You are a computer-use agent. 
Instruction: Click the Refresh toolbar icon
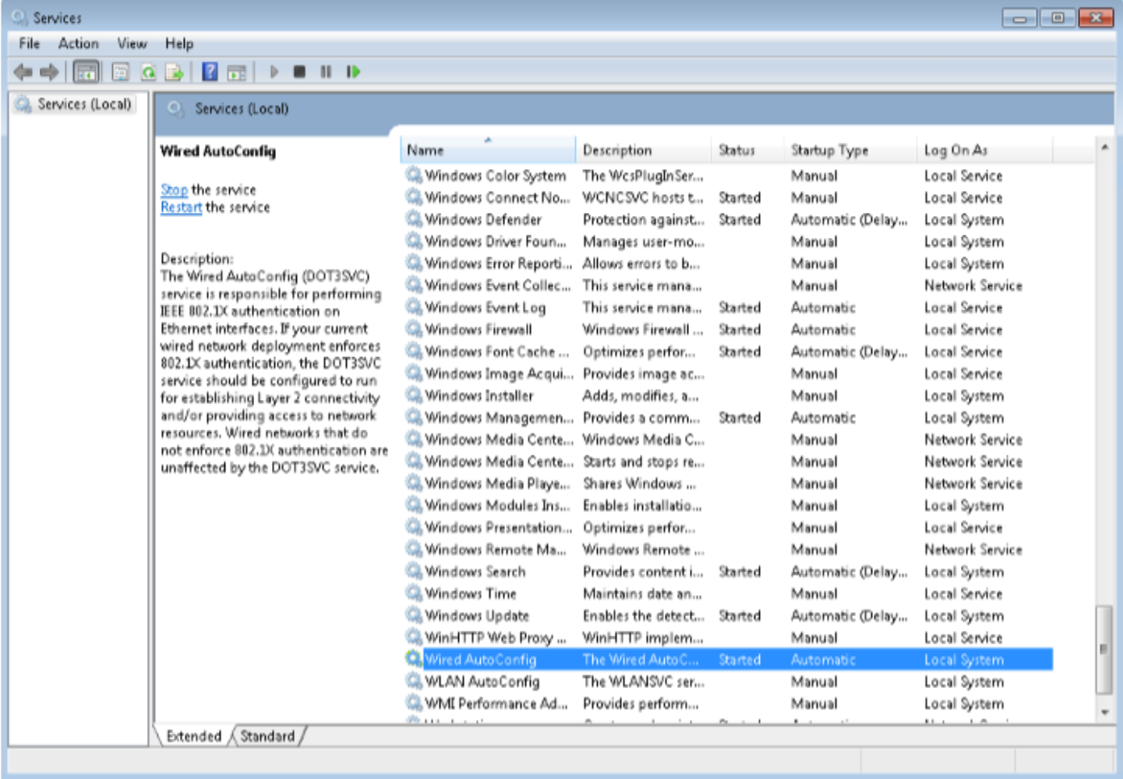pos(148,73)
